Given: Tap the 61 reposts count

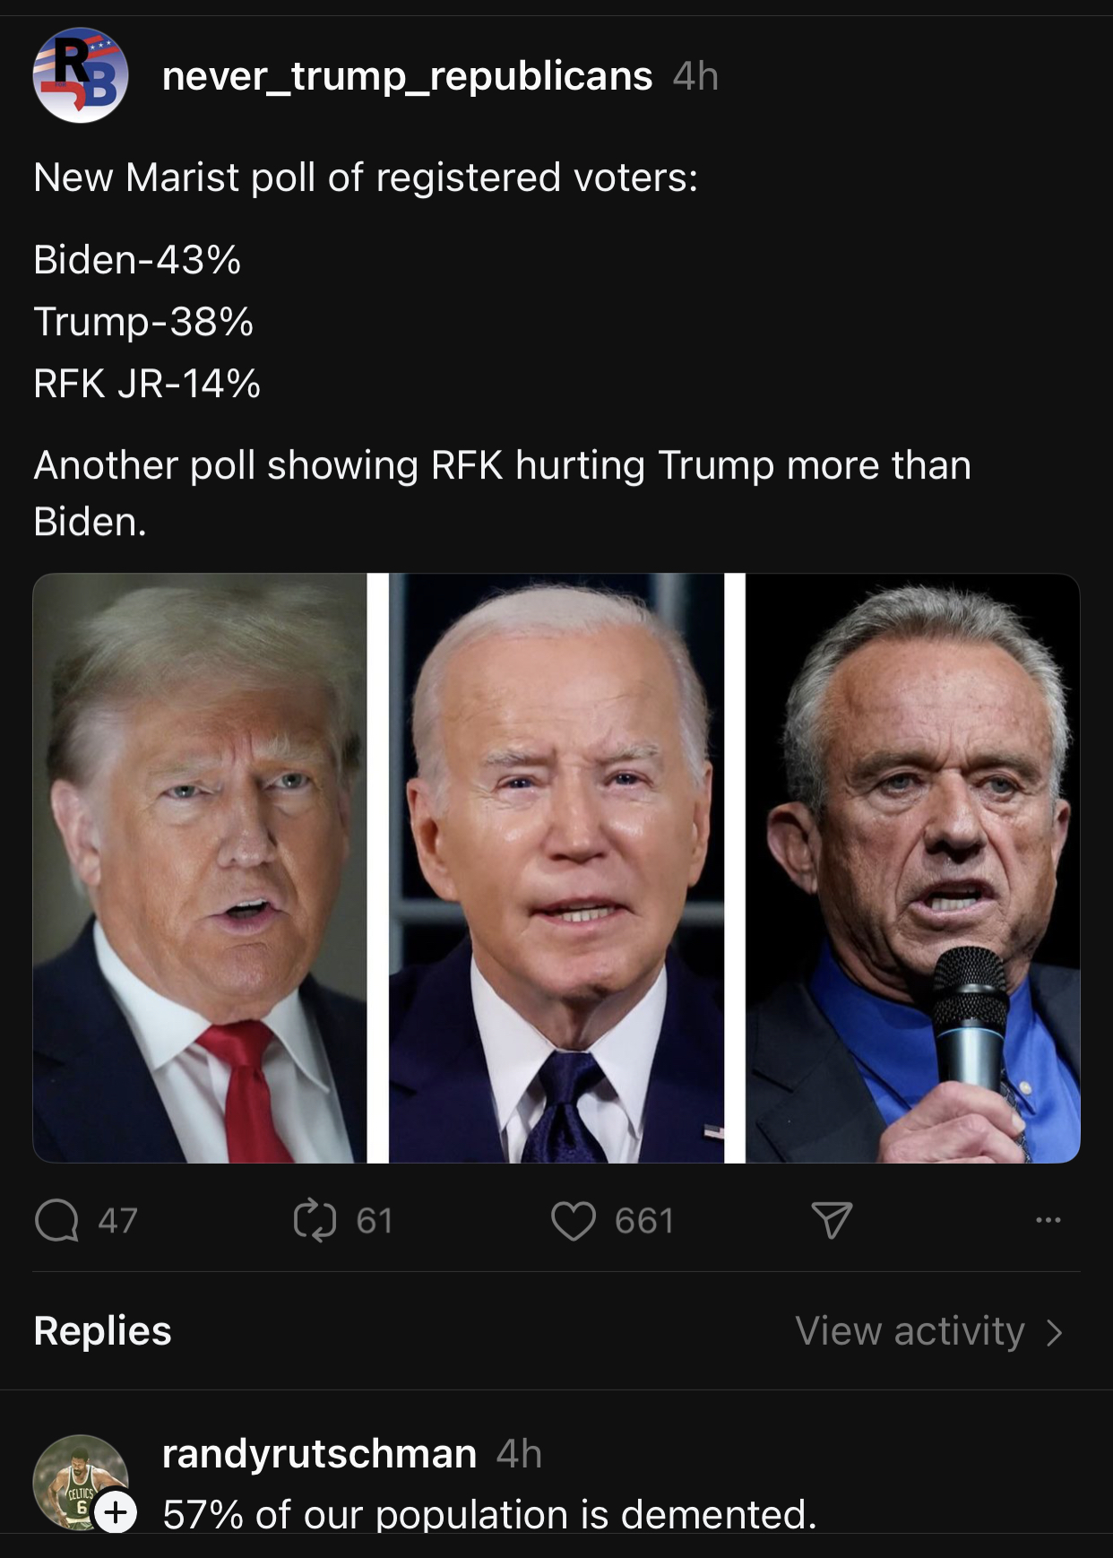Looking at the screenshot, I should tap(375, 1221).
